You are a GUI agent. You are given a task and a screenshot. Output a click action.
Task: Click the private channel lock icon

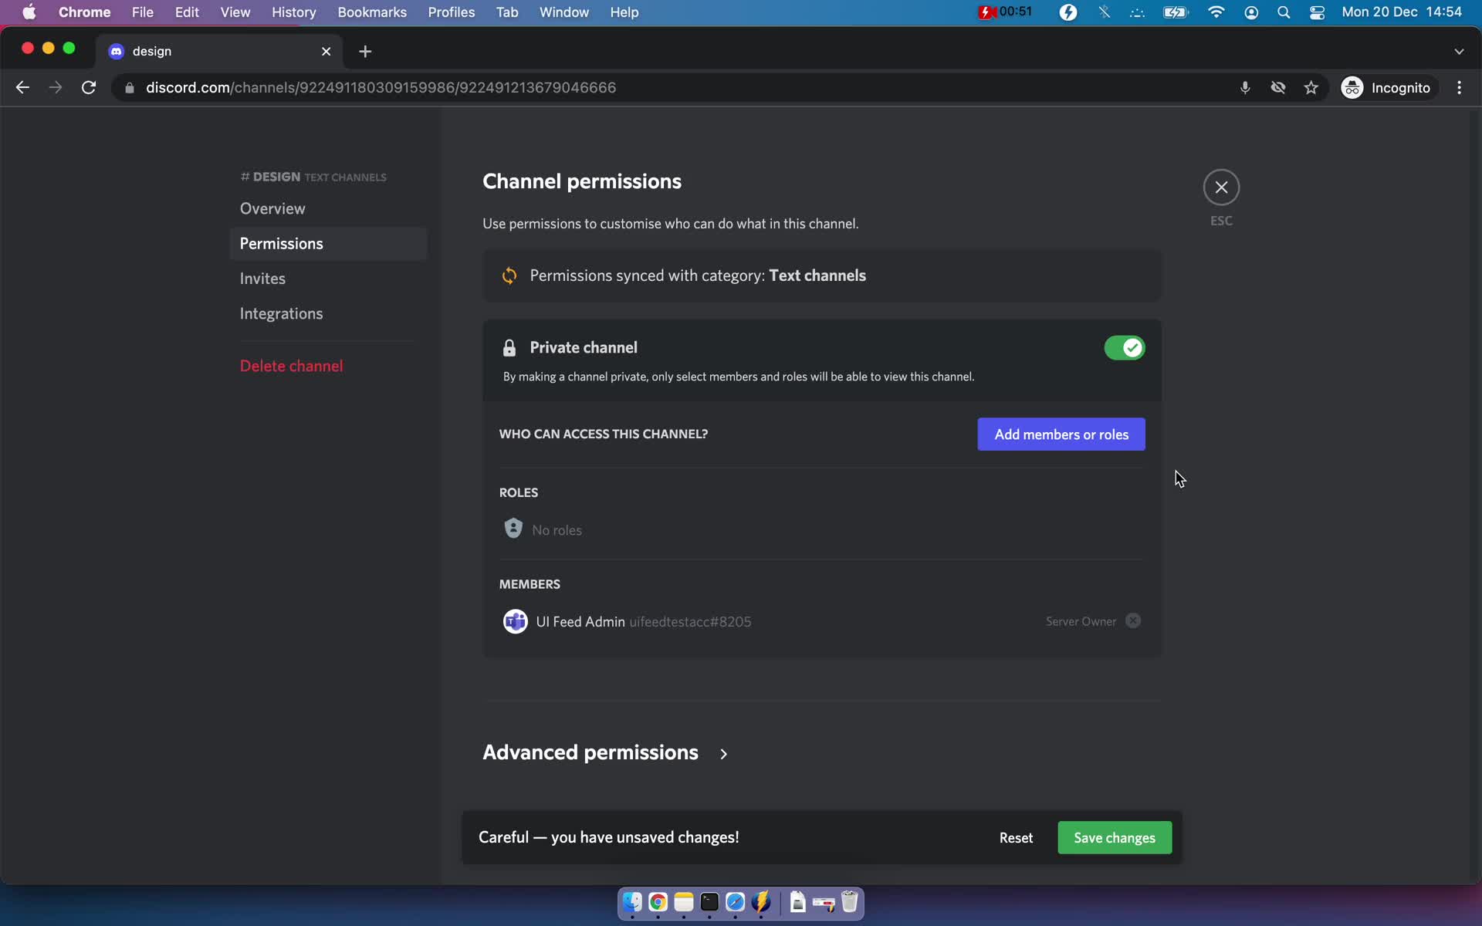[509, 348]
